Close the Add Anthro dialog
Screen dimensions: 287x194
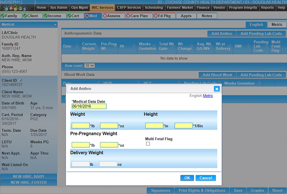click(x=216, y=89)
